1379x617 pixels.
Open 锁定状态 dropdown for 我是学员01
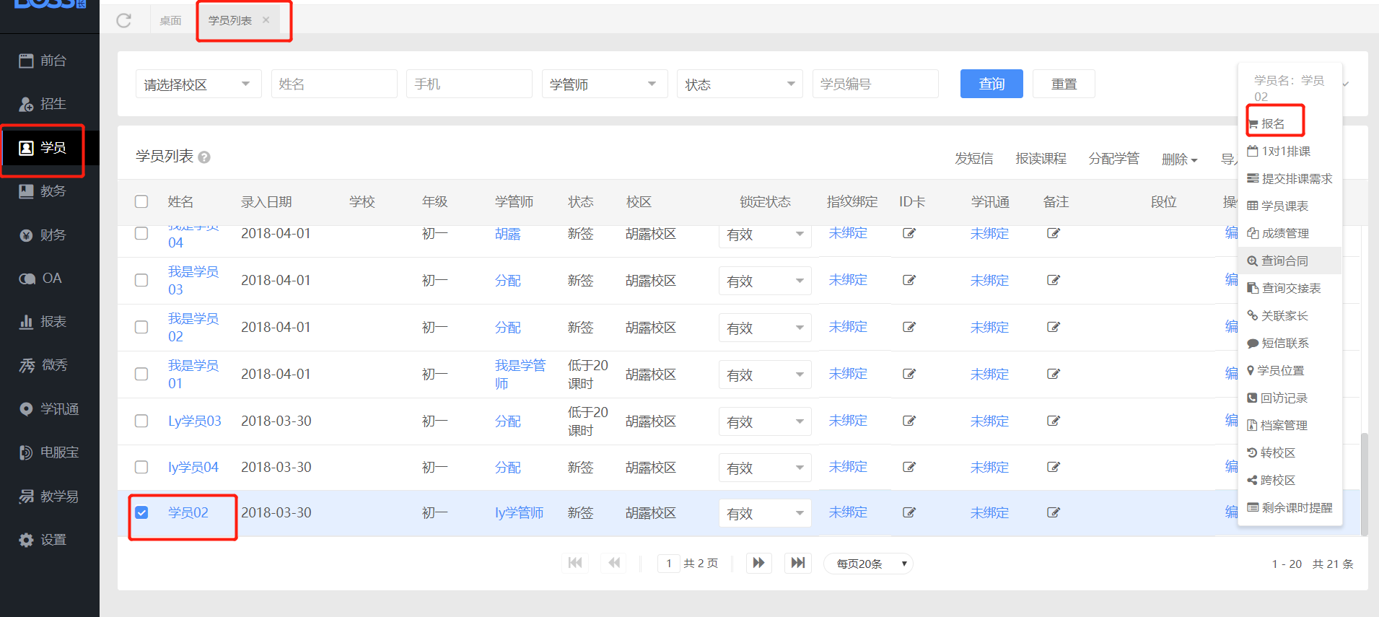(x=765, y=375)
